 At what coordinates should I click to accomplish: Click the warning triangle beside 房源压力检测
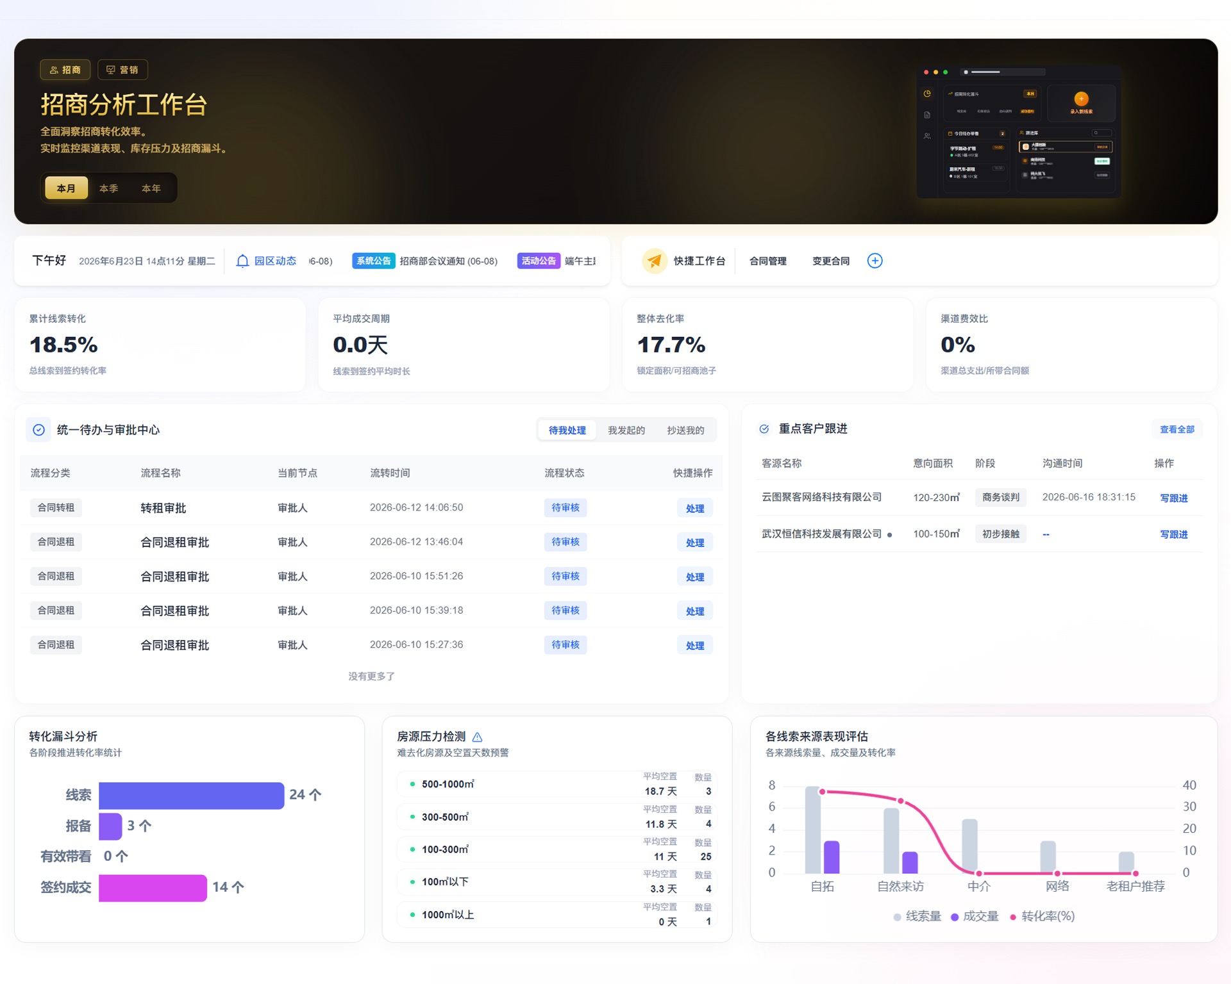point(477,737)
